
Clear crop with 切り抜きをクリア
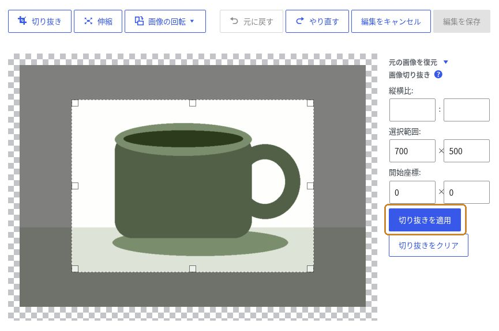(429, 245)
